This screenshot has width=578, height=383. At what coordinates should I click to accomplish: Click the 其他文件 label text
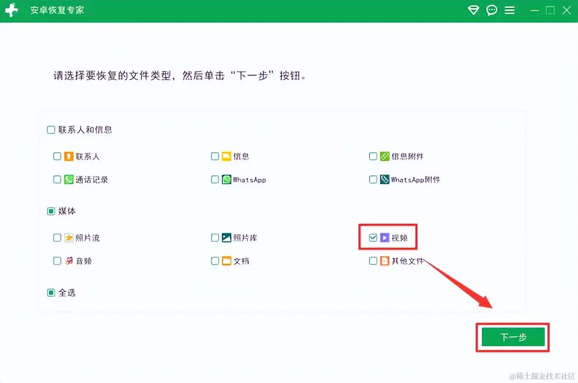[407, 261]
